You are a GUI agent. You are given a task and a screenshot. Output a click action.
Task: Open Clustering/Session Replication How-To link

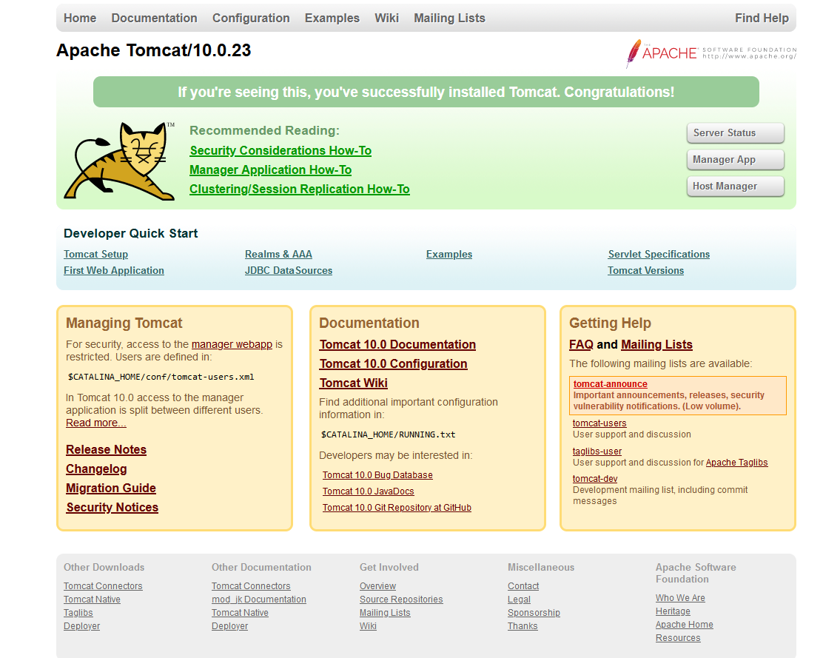pyautogui.click(x=300, y=189)
